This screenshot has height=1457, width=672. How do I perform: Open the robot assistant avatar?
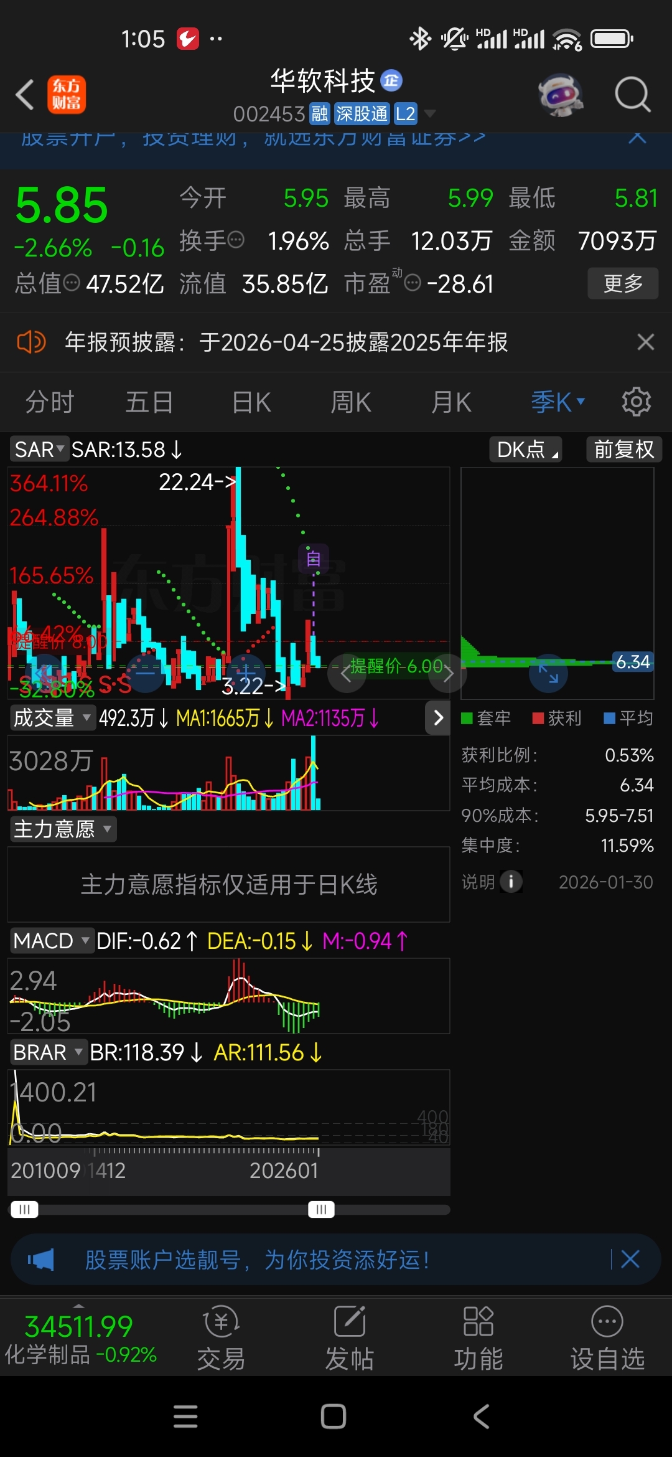tap(561, 95)
